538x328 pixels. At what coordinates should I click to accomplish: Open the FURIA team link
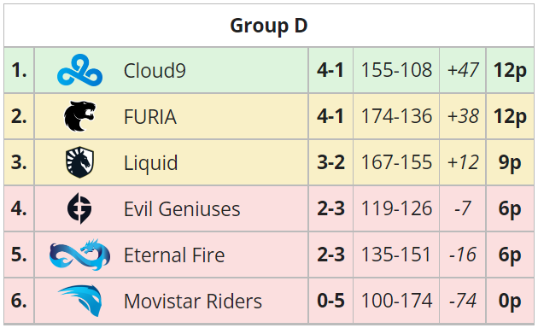[150, 117]
